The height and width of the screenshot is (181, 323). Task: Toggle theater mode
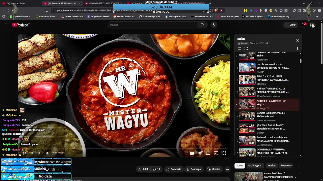[x=208, y=153]
